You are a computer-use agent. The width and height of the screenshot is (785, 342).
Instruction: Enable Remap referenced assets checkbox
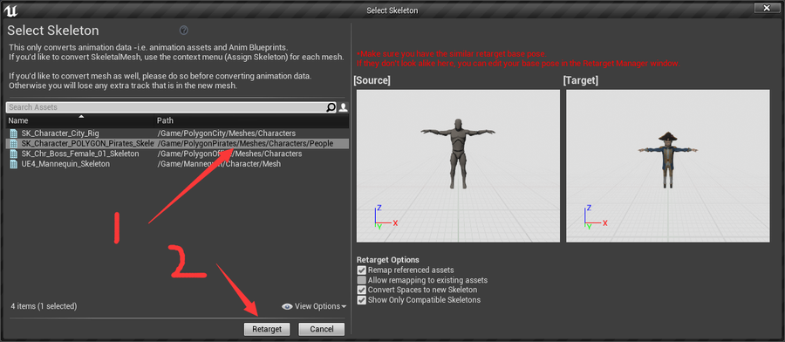(x=361, y=270)
